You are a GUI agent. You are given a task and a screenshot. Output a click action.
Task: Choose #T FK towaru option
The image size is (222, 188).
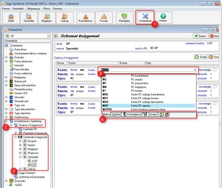tap(148, 91)
